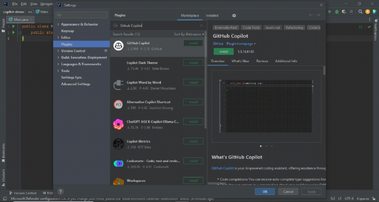Viewport: 379px width, 202px height.
Task: Open the plugins gear settings icon
Action: point(234,16)
